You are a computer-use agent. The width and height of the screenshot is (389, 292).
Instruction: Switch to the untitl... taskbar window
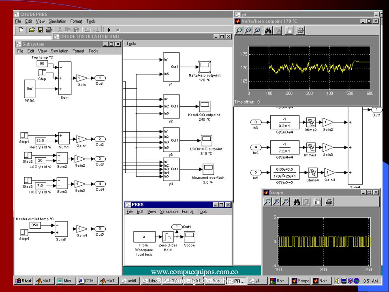(x=130, y=281)
